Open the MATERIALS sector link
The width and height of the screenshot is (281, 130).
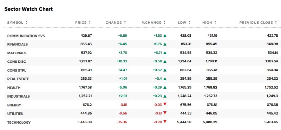click(x=17, y=53)
